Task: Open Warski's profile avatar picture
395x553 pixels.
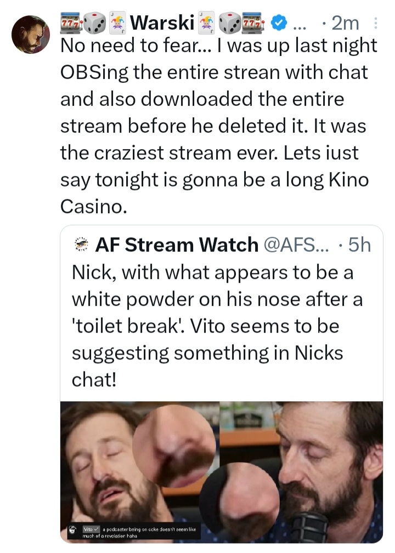Action: [31, 34]
